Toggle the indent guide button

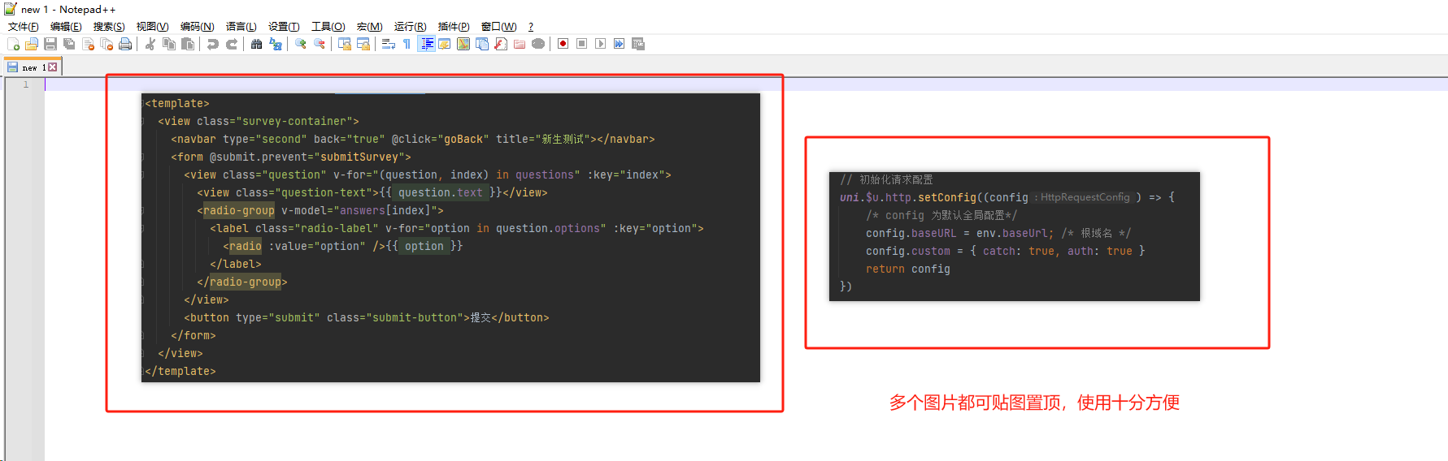point(426,44)
